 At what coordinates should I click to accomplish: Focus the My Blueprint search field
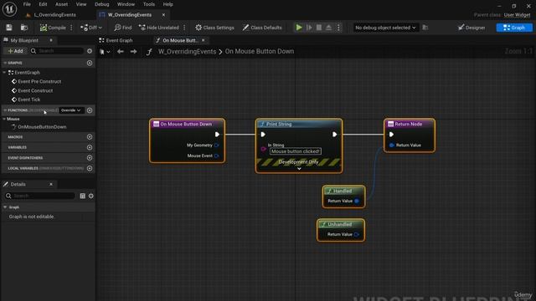pos(57,51)
